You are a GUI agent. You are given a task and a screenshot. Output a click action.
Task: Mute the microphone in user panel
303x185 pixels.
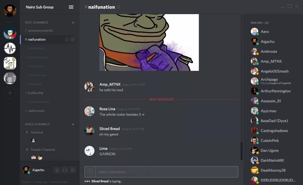57,170
